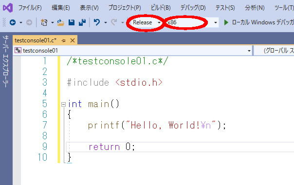Click the Navigate Backward arrow icon

13,22
